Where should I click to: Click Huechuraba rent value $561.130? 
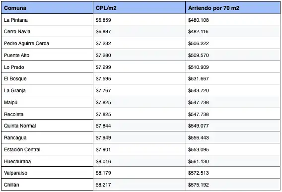199,161
